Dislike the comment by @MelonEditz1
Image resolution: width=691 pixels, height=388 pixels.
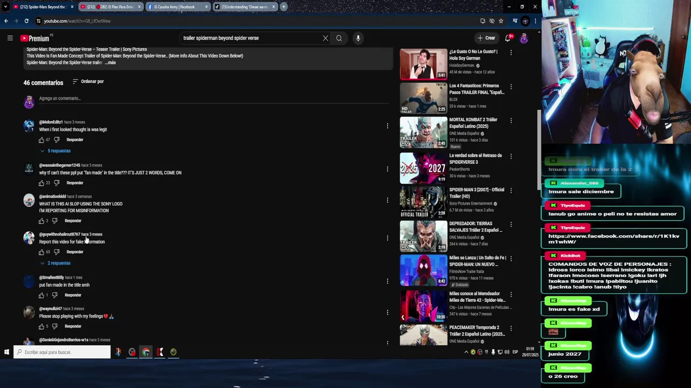point(57,140)
